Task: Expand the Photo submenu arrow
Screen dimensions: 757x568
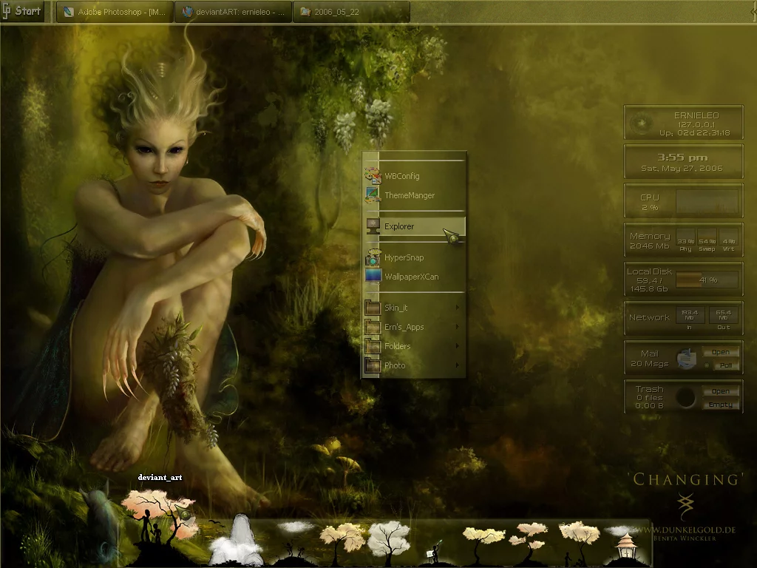Action: click(458, 365)
